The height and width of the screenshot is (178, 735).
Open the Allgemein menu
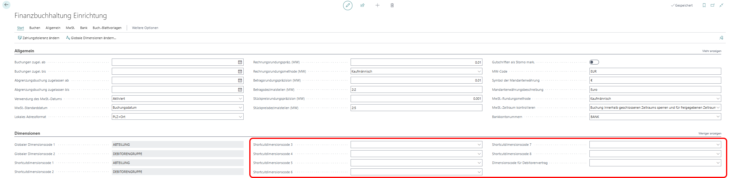53,28
